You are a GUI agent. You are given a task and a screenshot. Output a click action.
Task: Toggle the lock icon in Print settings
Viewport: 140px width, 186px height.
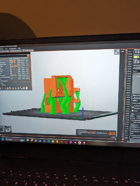139,52
